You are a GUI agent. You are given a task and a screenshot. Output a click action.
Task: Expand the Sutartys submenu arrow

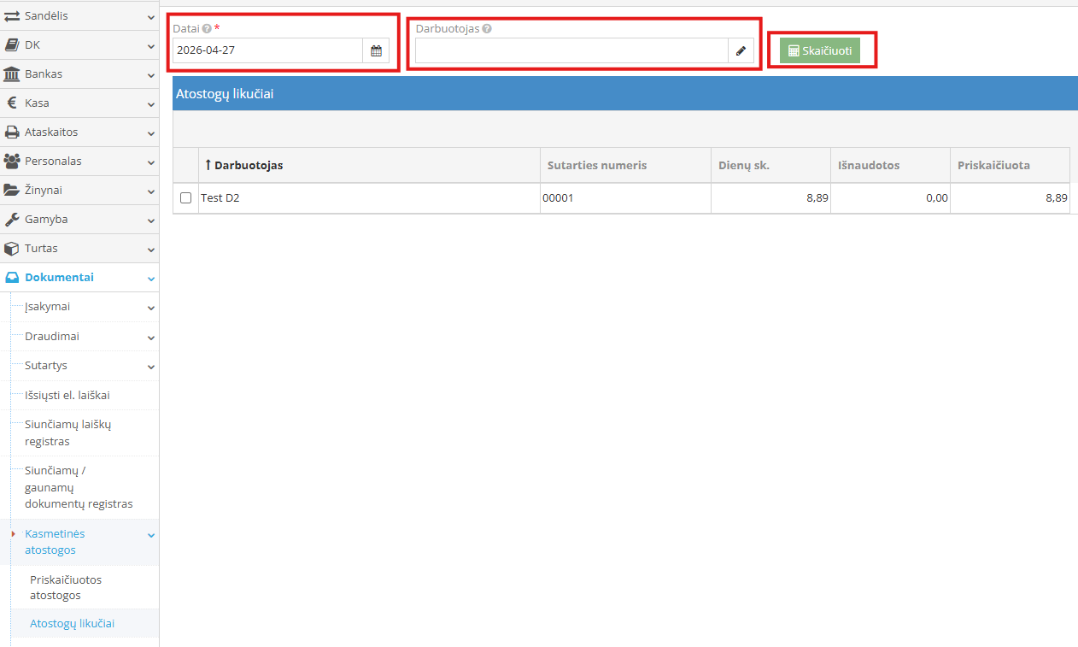pyautogui.click(x=150, y=367)
